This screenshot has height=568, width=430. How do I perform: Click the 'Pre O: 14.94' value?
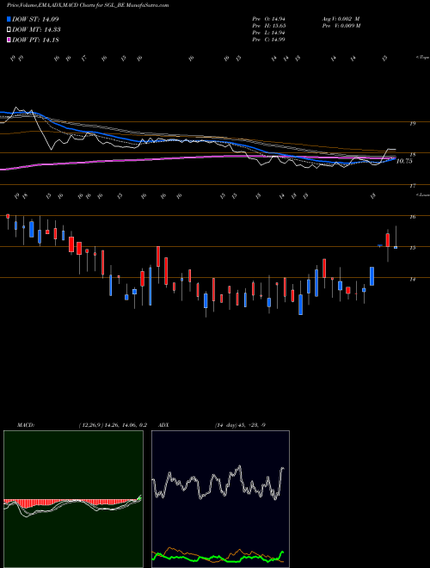(270, 19)
